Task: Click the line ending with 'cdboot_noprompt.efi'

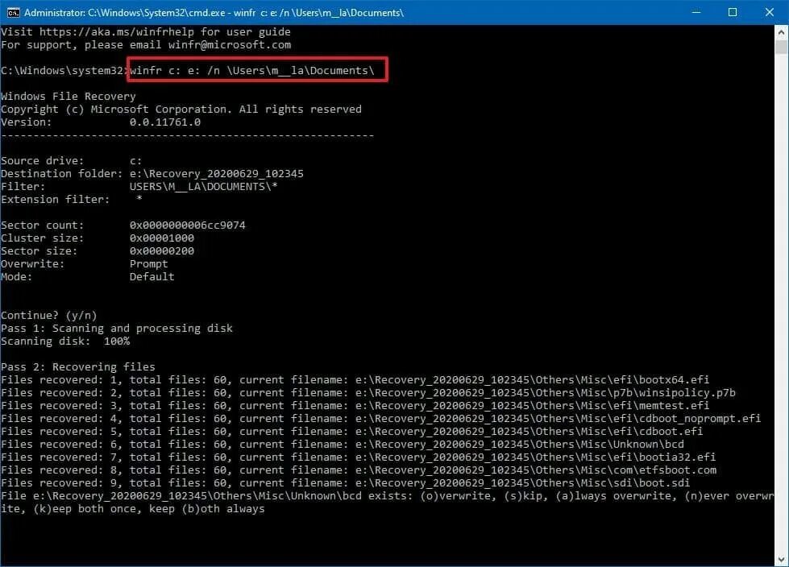Action: coord(381,419)
